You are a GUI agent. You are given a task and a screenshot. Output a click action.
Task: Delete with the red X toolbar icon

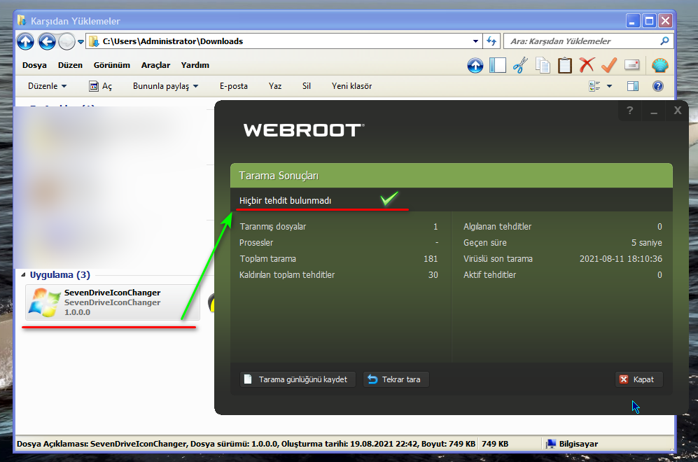click(x=587, y=65)
